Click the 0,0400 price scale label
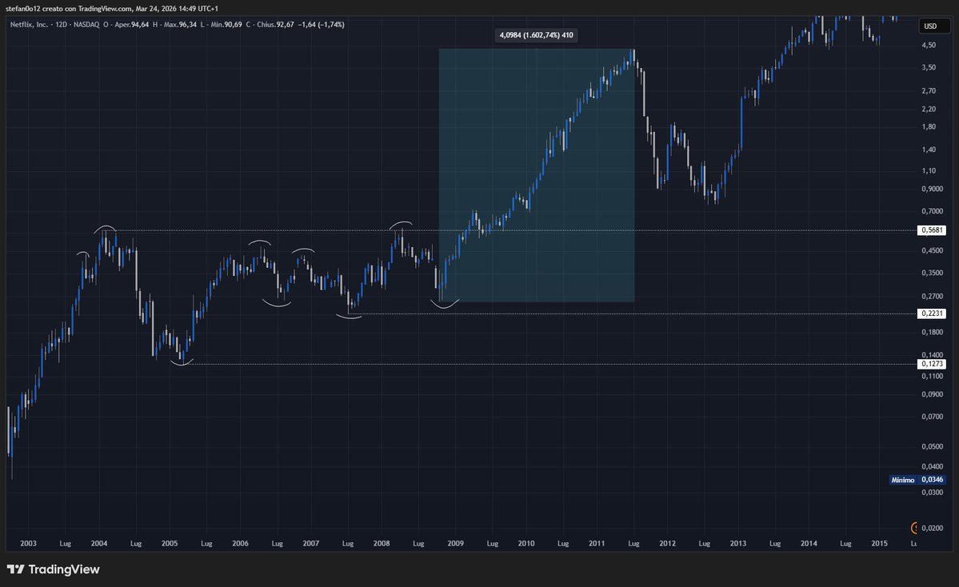This screenshot has width=959, height=587. tap(932, 466)
